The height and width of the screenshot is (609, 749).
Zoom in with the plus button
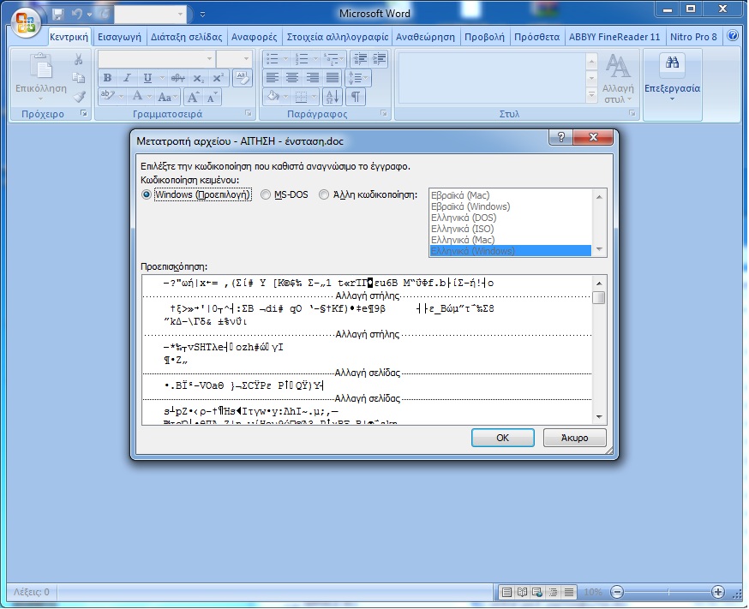tap(717, 592)
